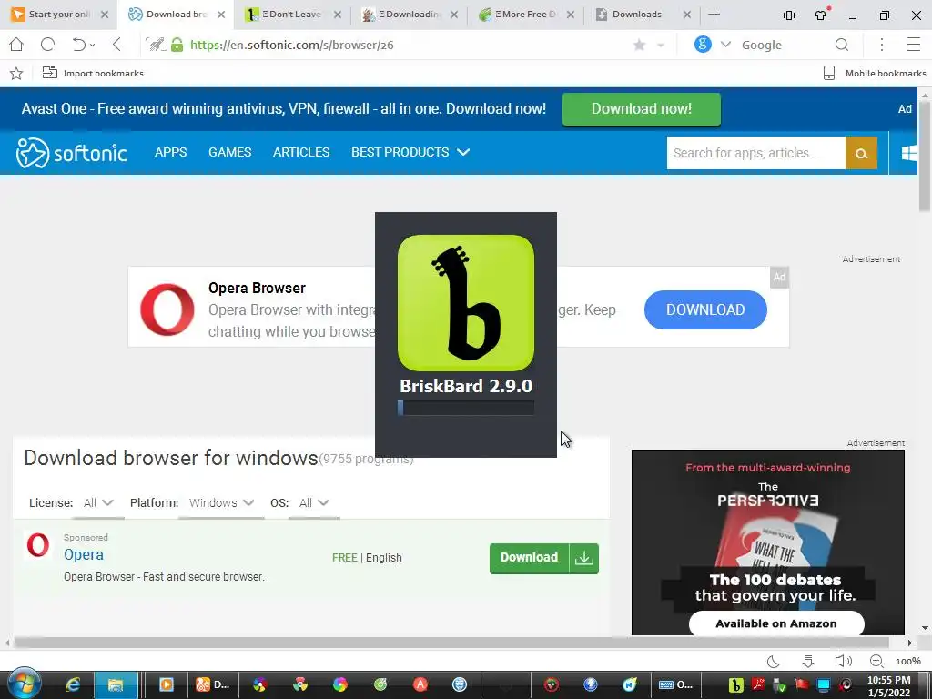The width and height of the screenshot is (932, 699).
Task: Open the undo closed tabs dropdown arrow
Action: click(92, 46)
